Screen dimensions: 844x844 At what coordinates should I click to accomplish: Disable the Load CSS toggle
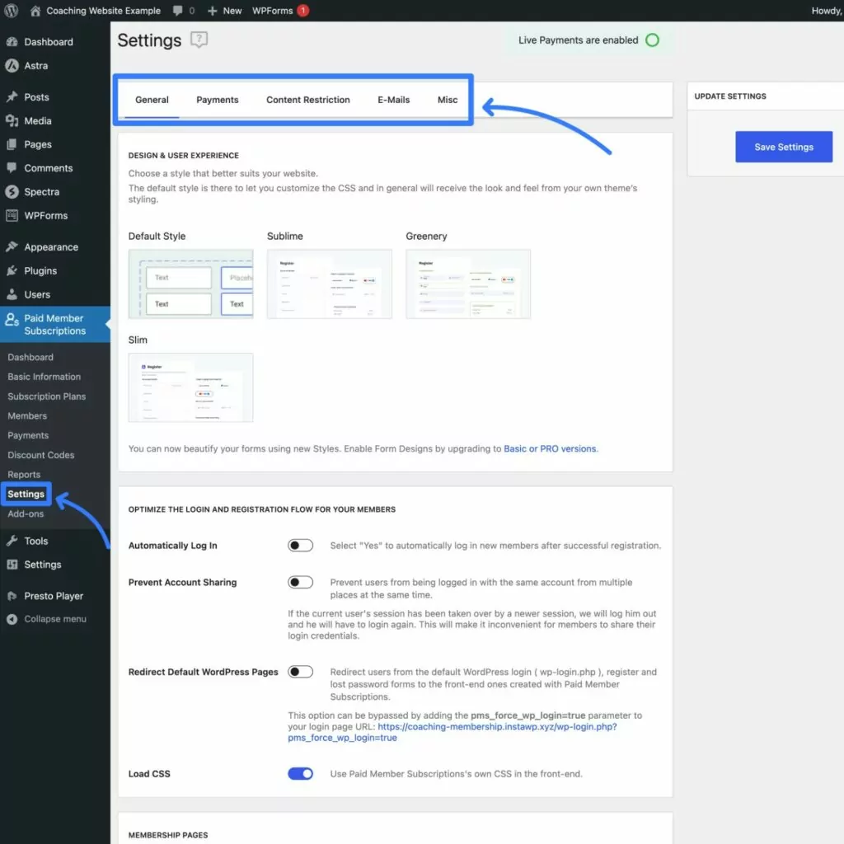tap(300, 773)
